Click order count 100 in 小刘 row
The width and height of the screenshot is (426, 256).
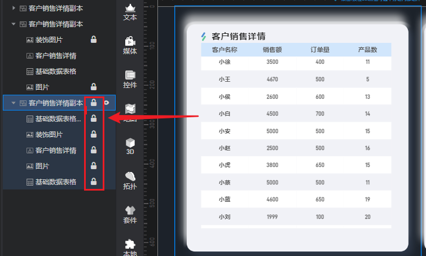[x=320, y=217]
